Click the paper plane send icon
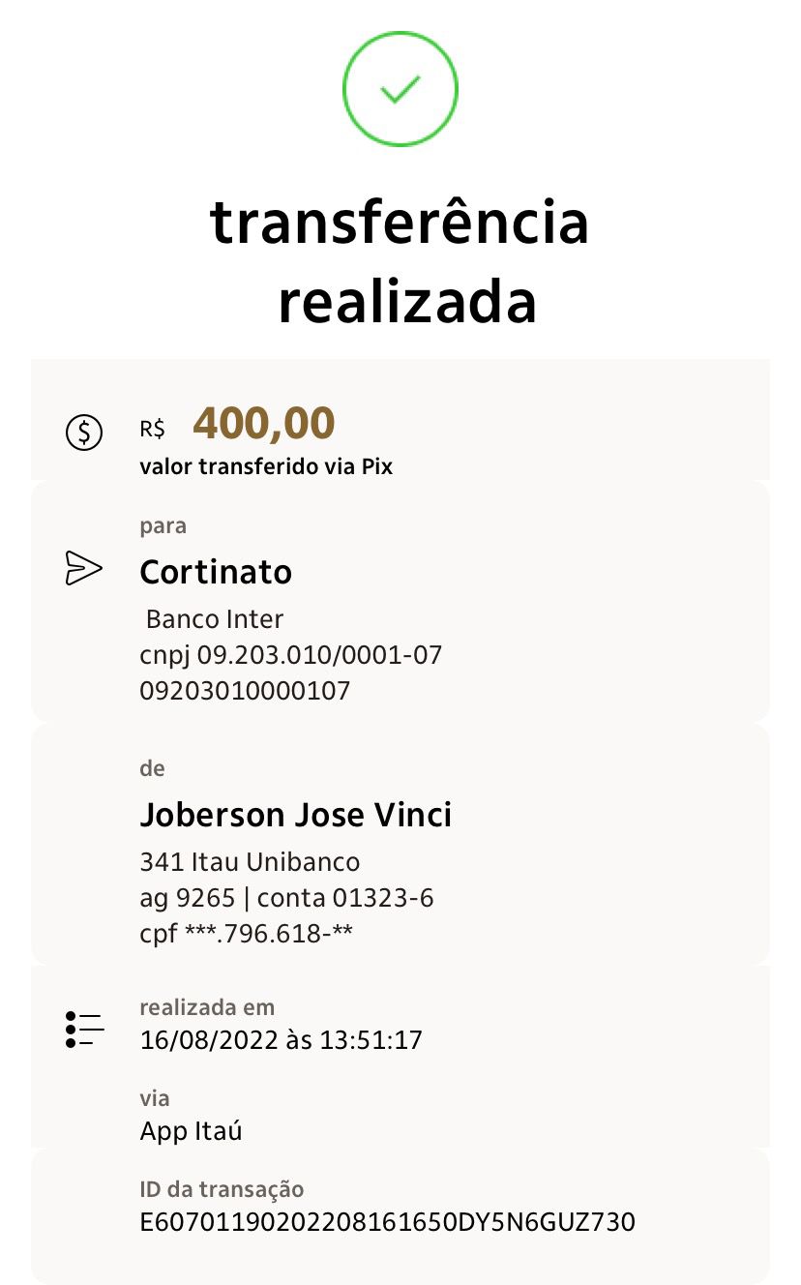 pos(83,568)
